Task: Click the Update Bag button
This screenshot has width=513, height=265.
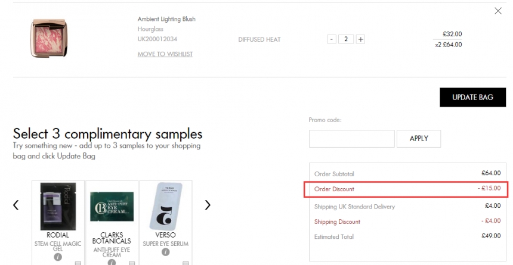Action: tap(472, 98)
